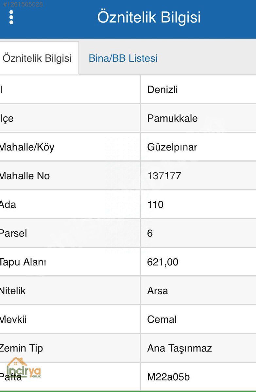This screenshot has height=392, width=256.
Task: Tap the listing ID #1261505028 text
Action: 22,4
